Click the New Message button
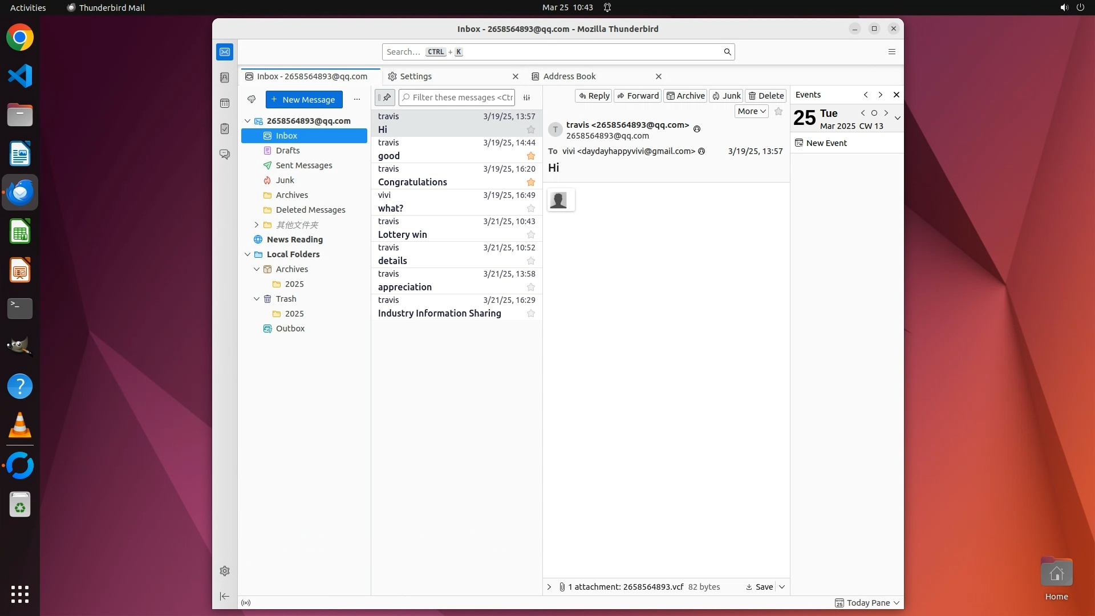Viewport: 1095px width, 616px height. click(304, 99)
